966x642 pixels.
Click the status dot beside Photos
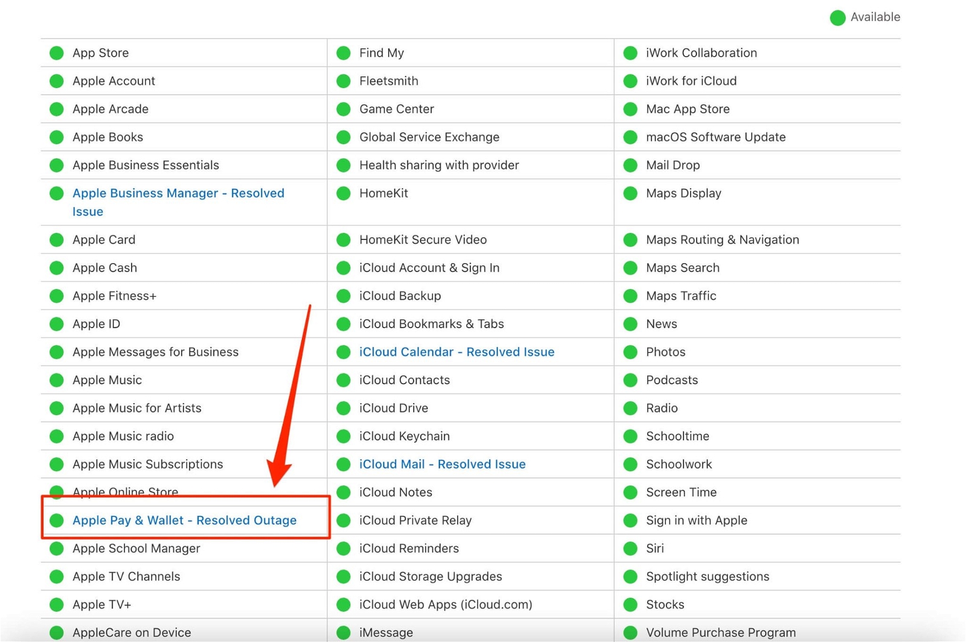(x=630, y=352)
